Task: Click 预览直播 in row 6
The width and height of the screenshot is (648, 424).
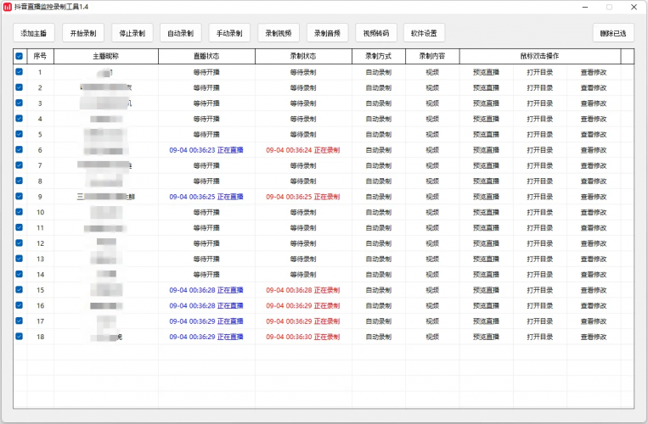Action: pos(486,150)
